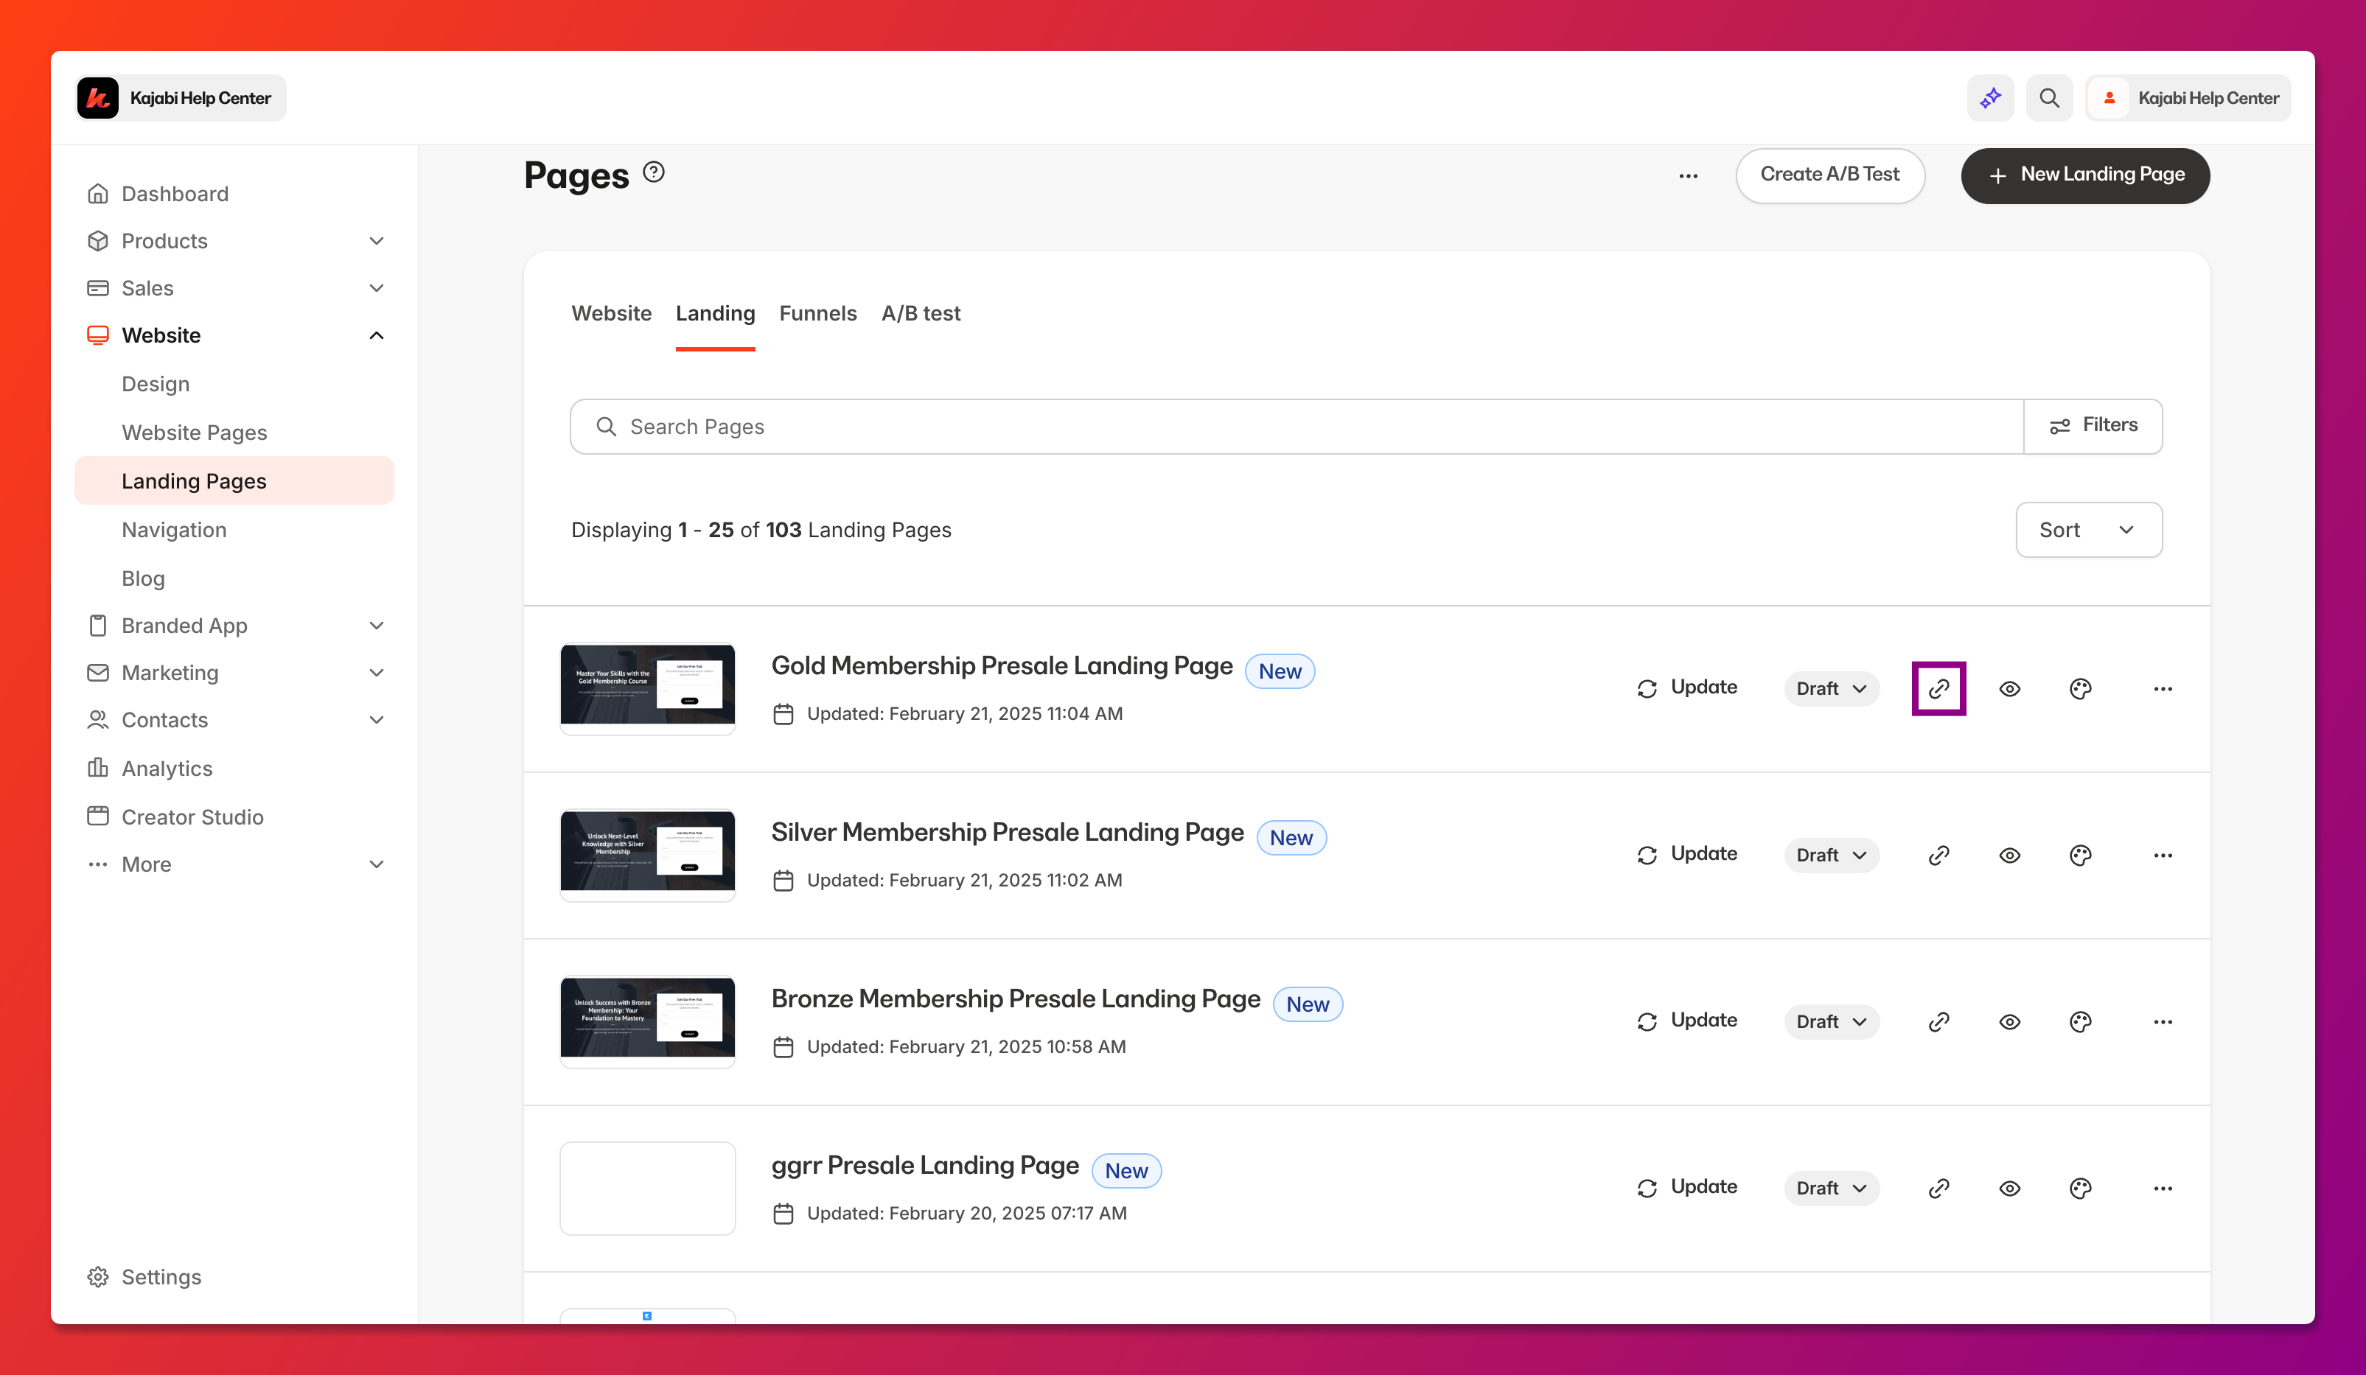2366x1375 pixels.
Task: Open Draft status dropdown for Bronze Membership
Action: tap(1831, 1021)
